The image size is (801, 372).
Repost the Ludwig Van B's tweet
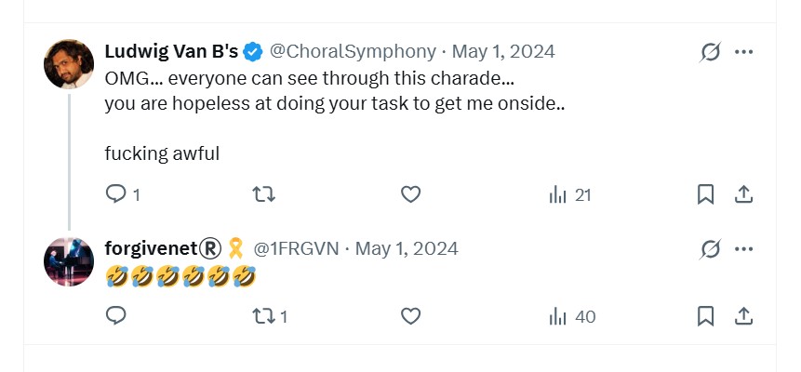coord(264,194)
